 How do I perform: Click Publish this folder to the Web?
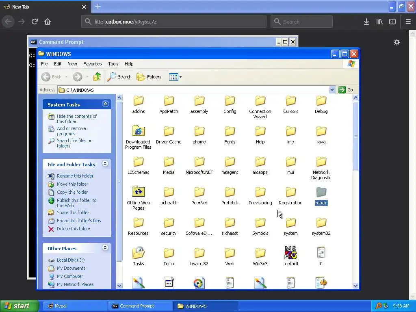(x=76, y=203)
